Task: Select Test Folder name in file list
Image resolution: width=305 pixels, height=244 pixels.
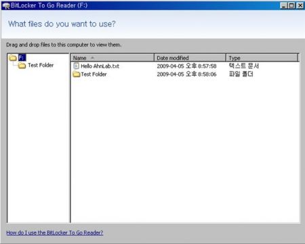Action: 94,74
